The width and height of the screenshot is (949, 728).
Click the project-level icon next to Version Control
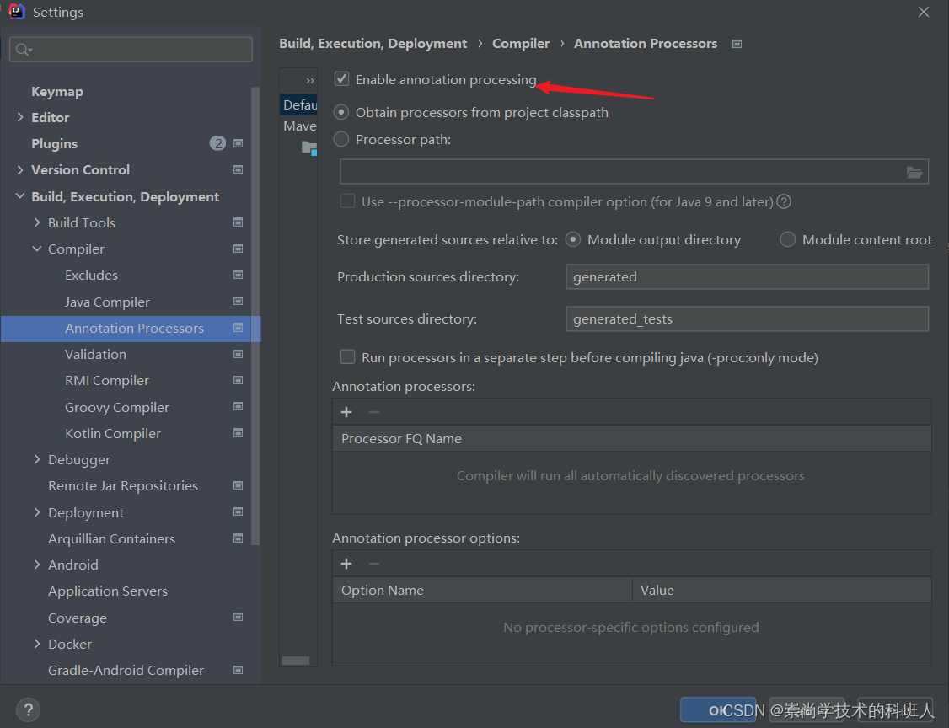(238, 169)
